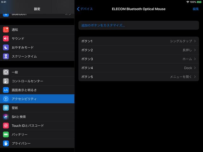The height and width of the screenshot is (152, 203).
Task: Open ボタン2 長押し setting
Action: [139, 50]
